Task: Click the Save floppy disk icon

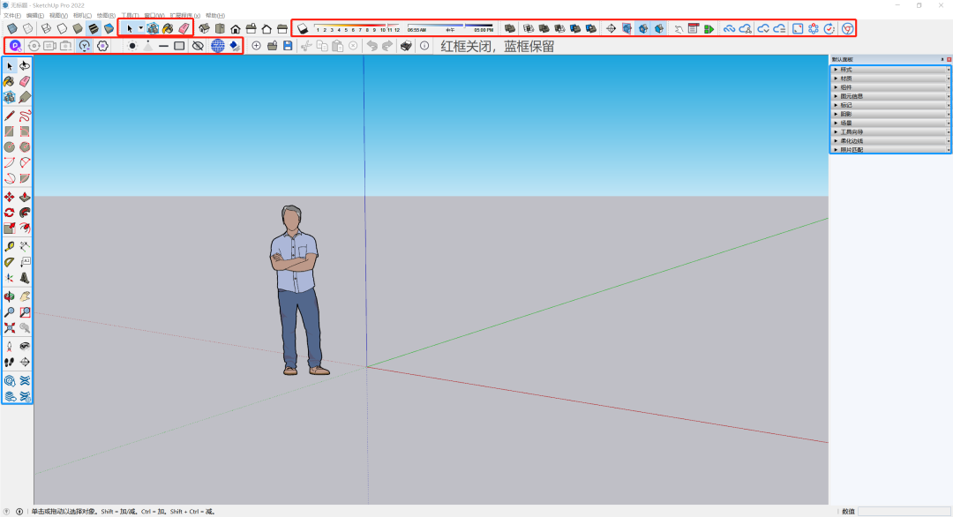Action: pos(288,46)
